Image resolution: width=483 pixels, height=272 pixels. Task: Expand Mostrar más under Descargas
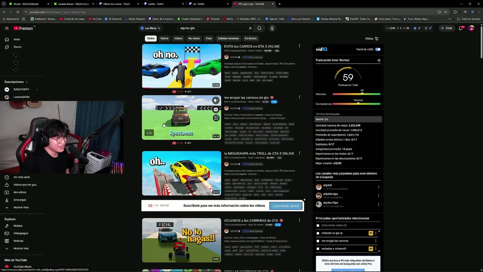point(17,207)
